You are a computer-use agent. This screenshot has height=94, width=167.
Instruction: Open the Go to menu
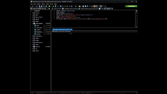[51, 4]
